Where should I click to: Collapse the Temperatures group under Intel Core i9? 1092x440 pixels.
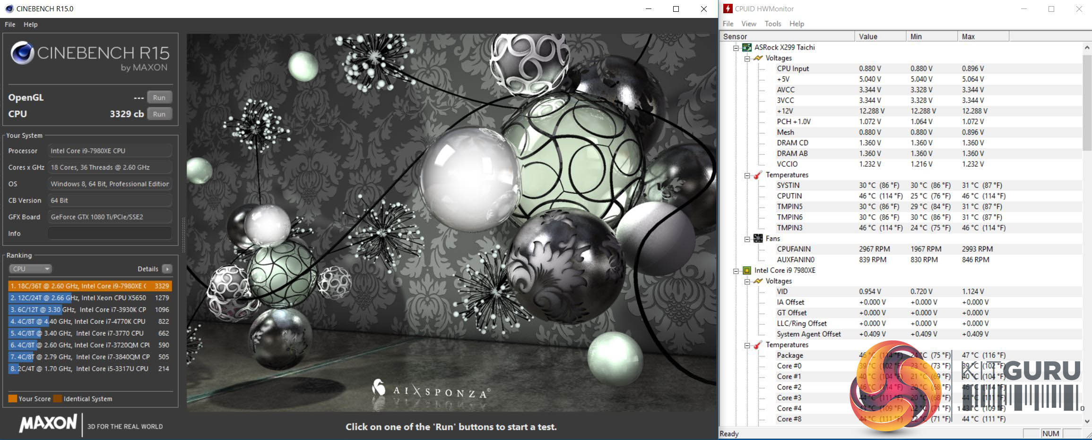coord(747,345)
